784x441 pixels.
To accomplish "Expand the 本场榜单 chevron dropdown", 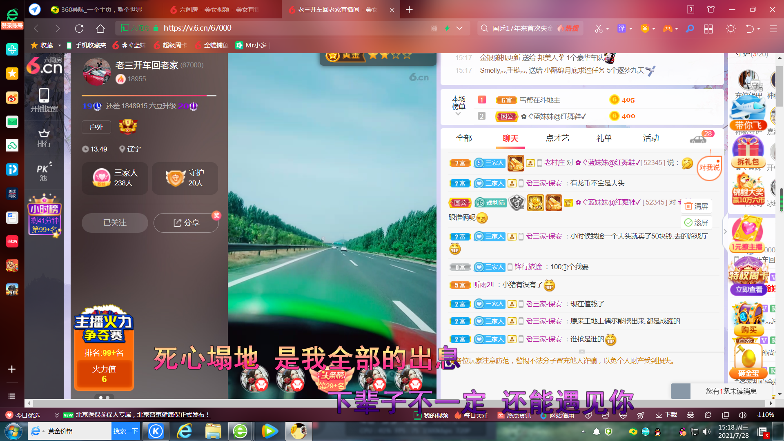I will [458, 114].
